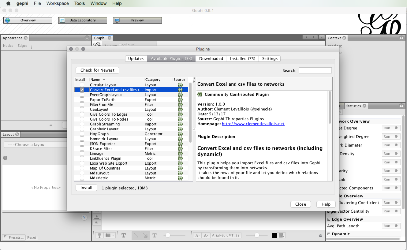Toggle show edges line icon
This screenshot has width=407, height=250.
pyautogui.click(x=136, y=235)
